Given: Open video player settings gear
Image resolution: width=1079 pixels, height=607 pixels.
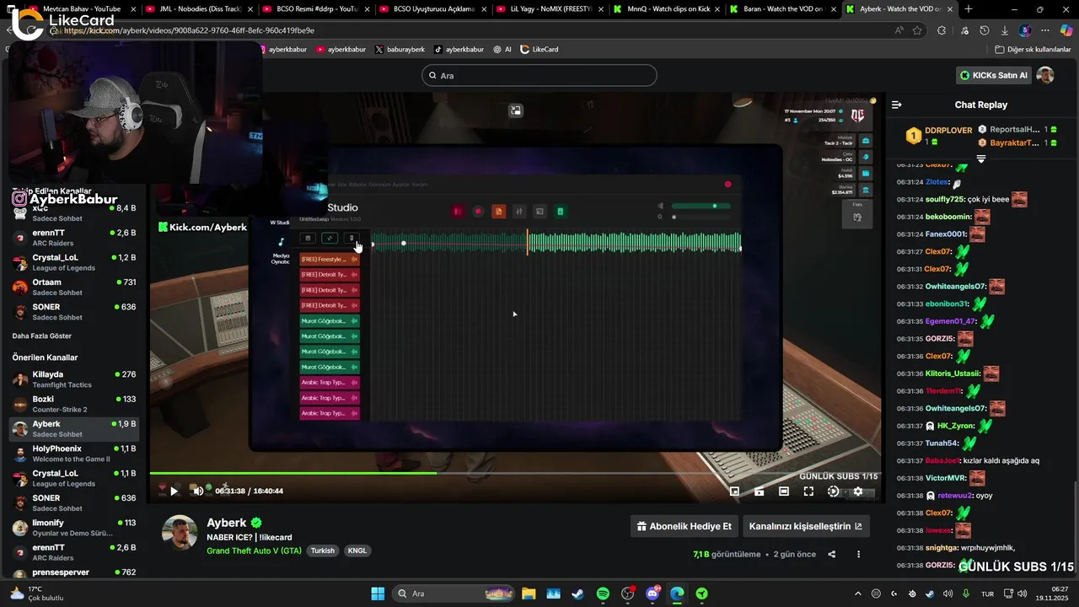Looking at the screenshot, I should [858, 492].
